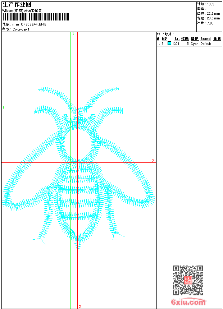
Task: Select the Brand column header
Action: pyautogui.click(x=205, y=39)
